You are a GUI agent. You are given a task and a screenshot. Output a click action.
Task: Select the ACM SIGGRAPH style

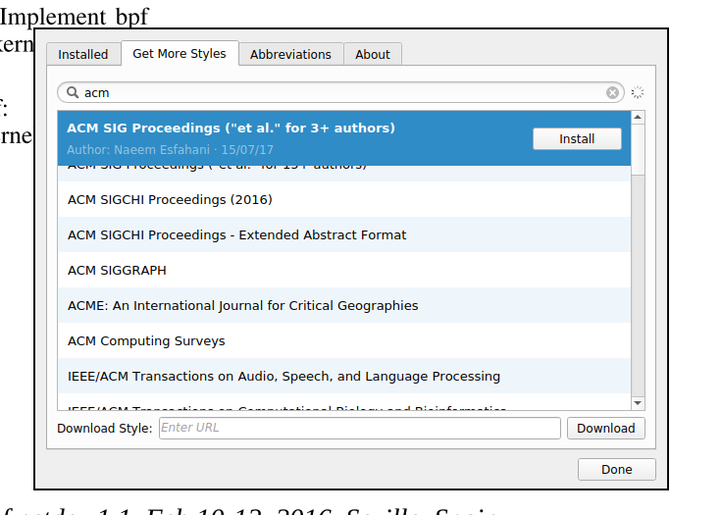coord(344,271)
